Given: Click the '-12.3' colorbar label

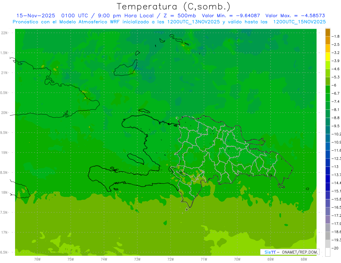Looking at the screenshot, I should point(337,158).
